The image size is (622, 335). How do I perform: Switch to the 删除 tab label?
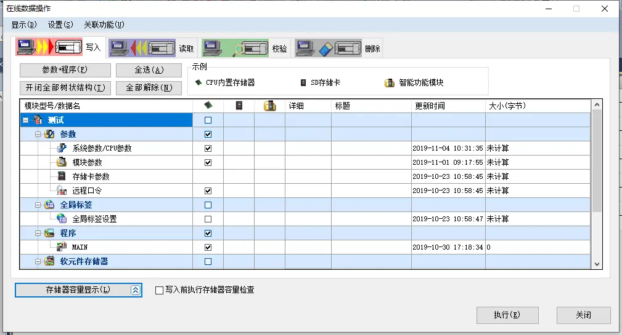[372, 49]
